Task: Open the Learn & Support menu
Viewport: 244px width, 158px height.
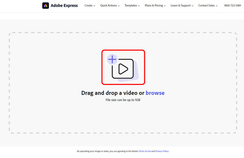Action: pyautogui.click(x=182, y=6)
